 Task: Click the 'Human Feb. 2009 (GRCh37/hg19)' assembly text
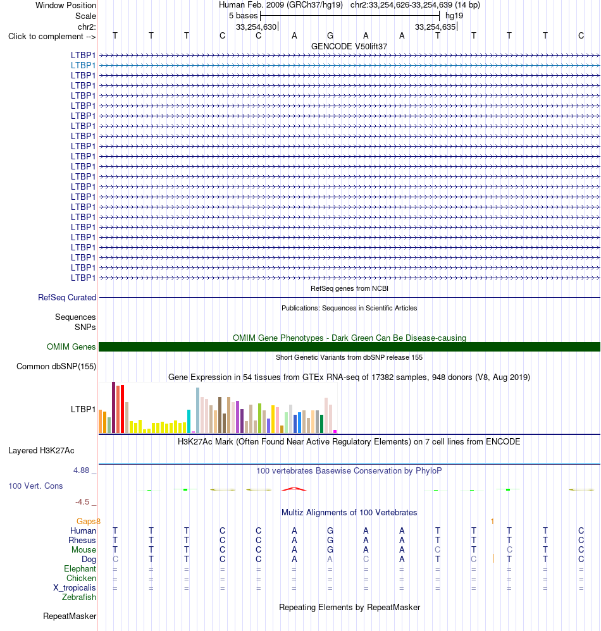(281, 5)
